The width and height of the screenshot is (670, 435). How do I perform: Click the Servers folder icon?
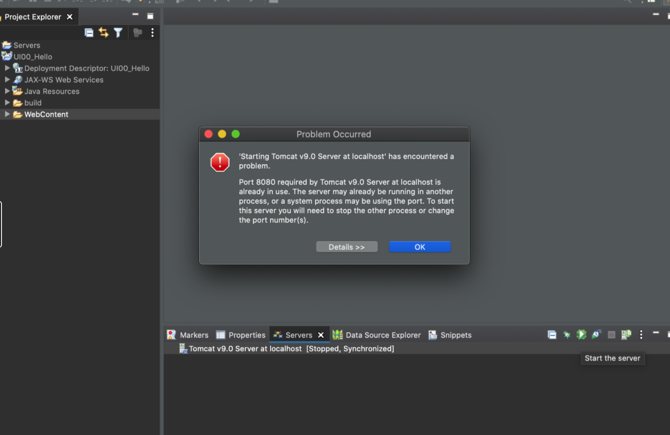click(7, 45)
